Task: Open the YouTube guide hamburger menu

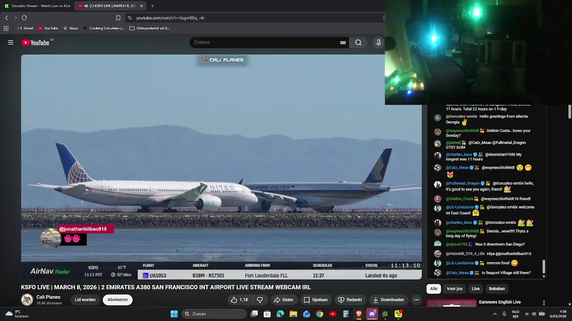Action: 11,42
